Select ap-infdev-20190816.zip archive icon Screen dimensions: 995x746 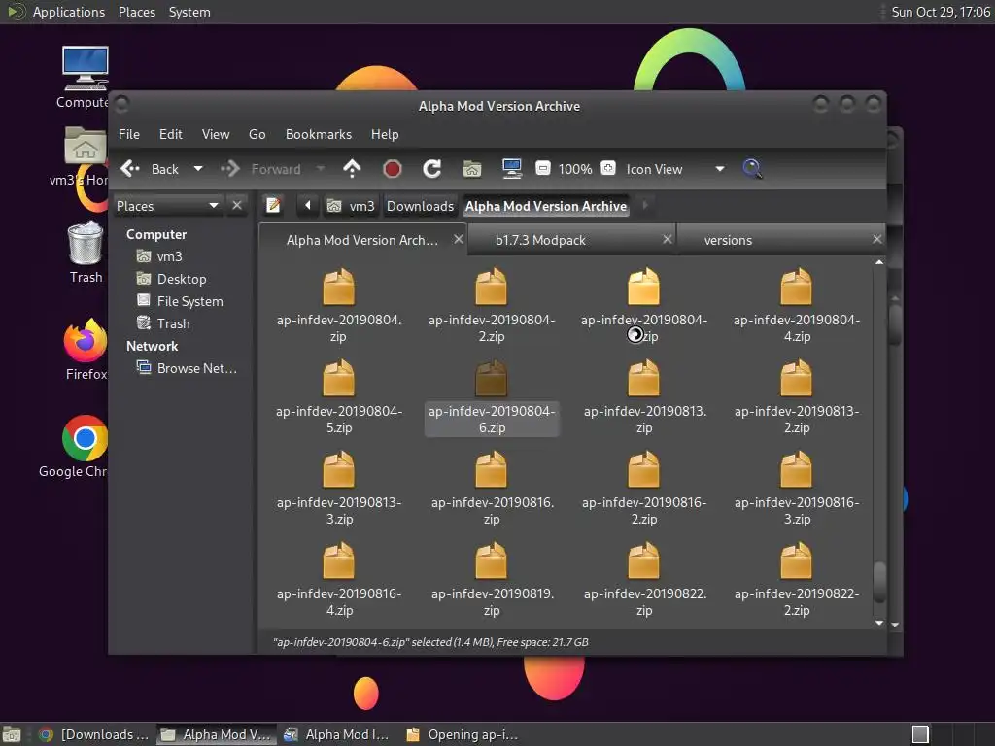coord(491,469)
